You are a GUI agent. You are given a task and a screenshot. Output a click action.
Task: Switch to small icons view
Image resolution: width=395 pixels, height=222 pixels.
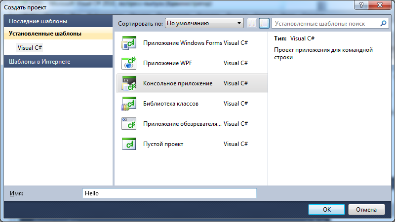coord(252,23)
